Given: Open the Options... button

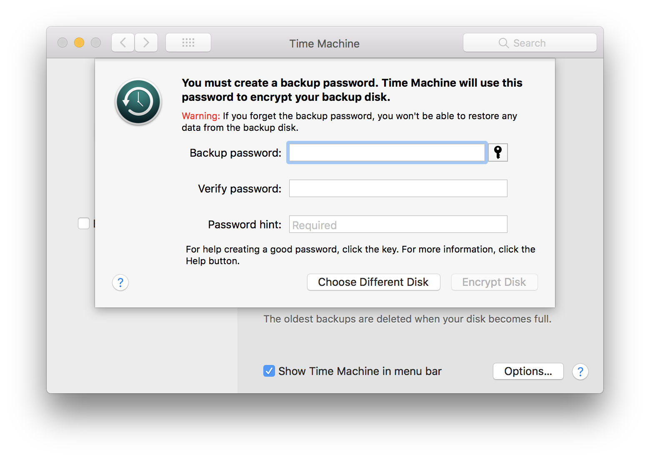Looking at the screenshot, I should pos(528,371).
